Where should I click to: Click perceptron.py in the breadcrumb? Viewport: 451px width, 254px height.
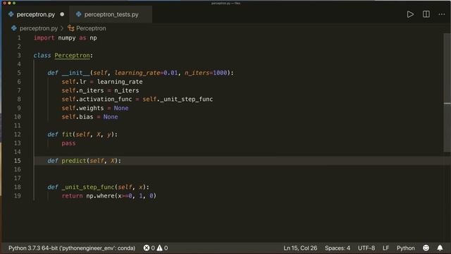click(39, 28)
